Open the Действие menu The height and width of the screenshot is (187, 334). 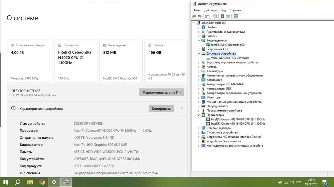pyautogui.click(x=210, y=10)
